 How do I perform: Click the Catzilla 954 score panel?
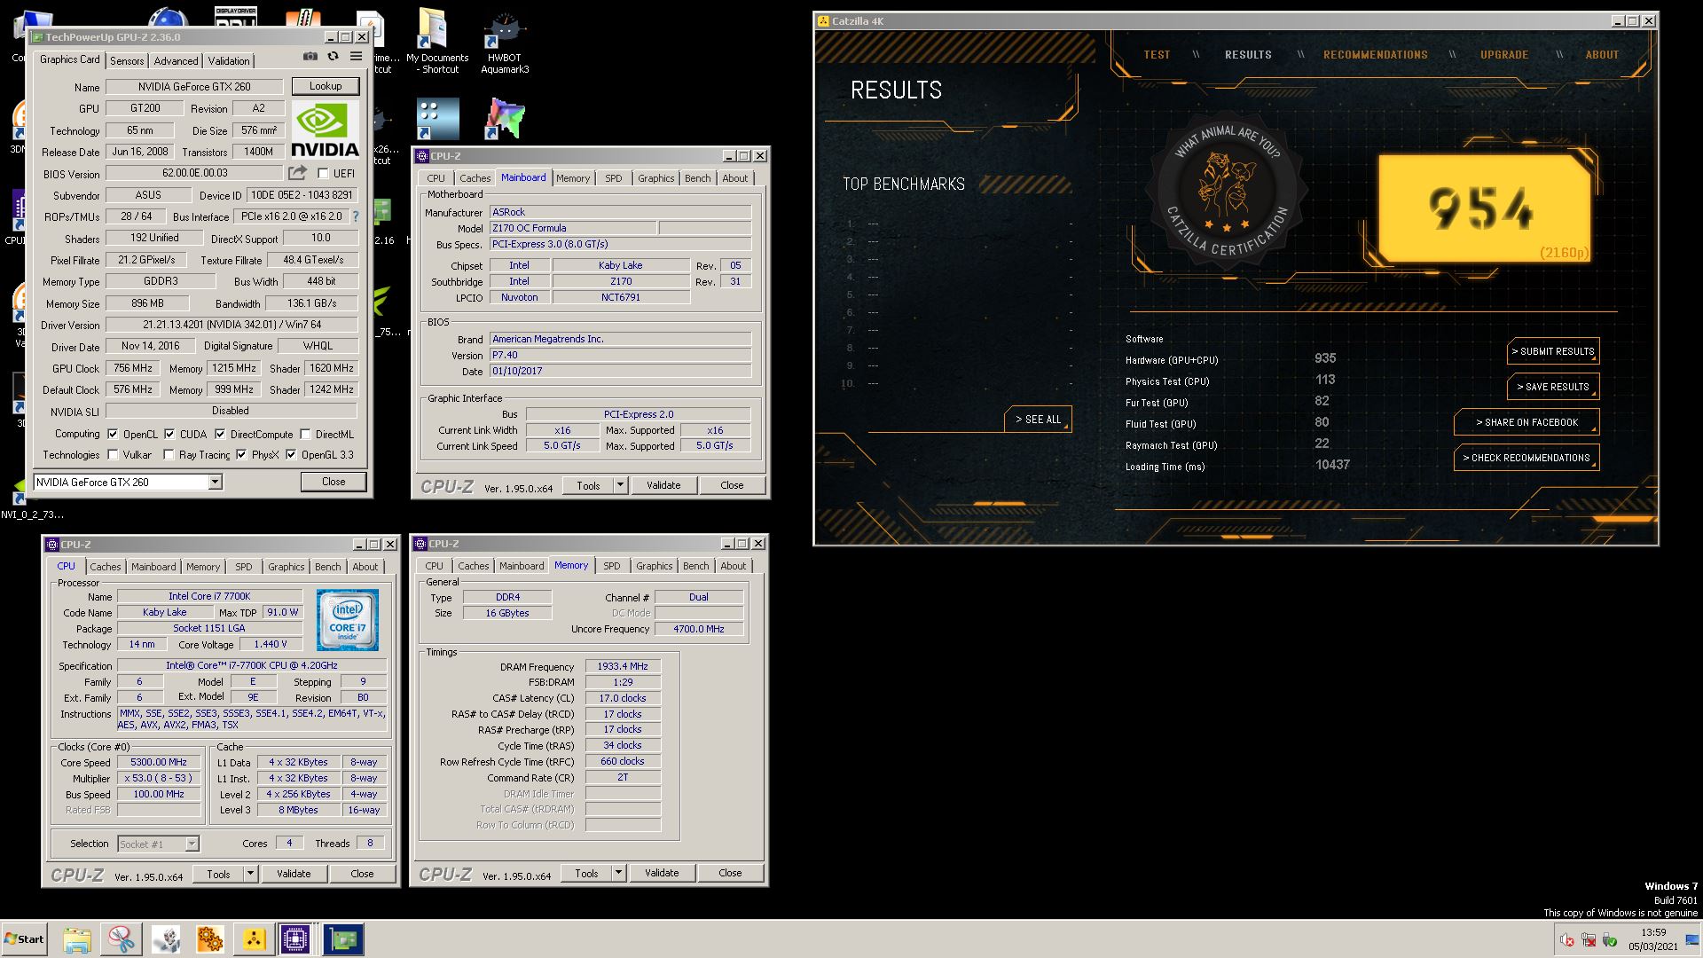(x=1486, y=209)
